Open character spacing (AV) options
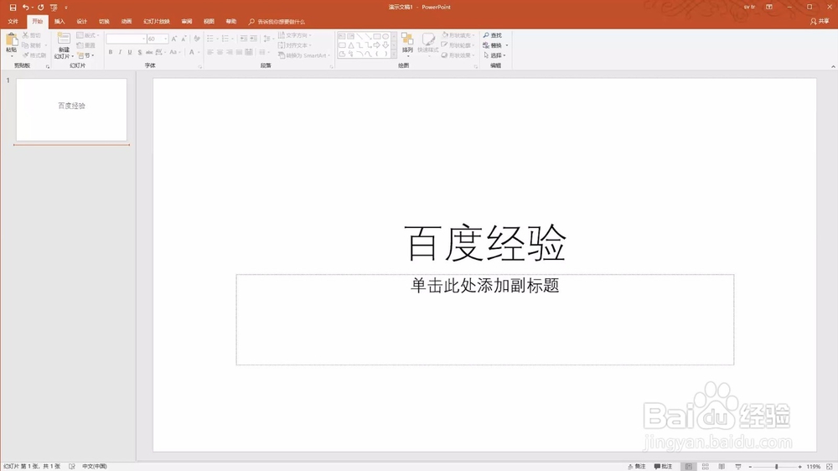 160,53
